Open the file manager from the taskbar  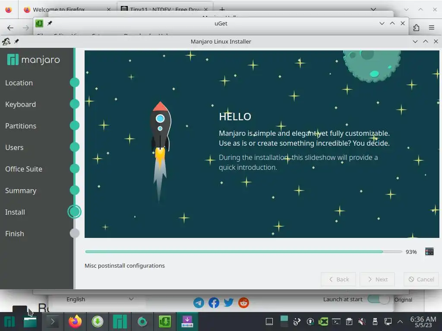(x=30, y=322)
